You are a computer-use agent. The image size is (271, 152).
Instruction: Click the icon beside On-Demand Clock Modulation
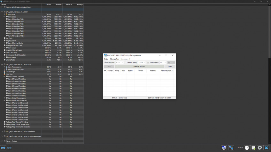tap(5, 55)
